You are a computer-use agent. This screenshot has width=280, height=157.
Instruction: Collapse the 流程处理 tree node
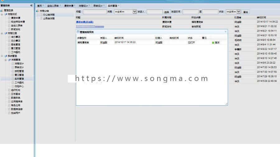tap(2, 33)
